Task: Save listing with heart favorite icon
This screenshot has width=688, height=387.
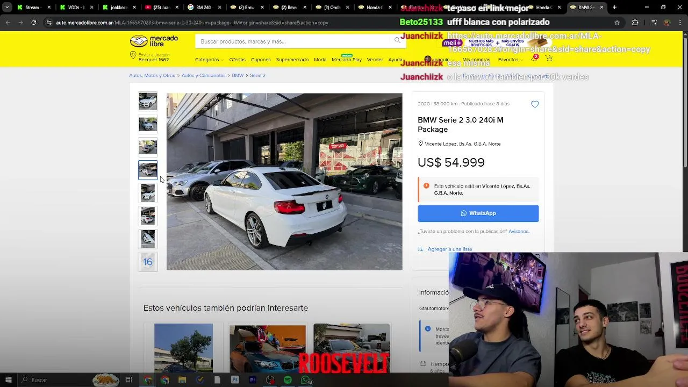Action: pos(534,104)
